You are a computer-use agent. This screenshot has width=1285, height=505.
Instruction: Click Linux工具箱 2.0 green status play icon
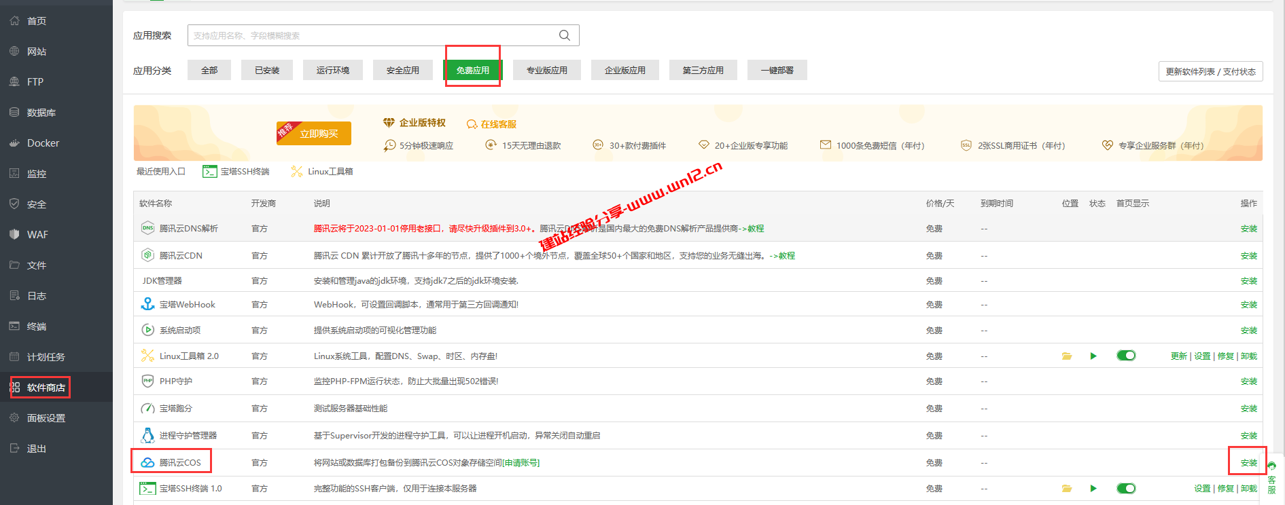coord(1093,356)
